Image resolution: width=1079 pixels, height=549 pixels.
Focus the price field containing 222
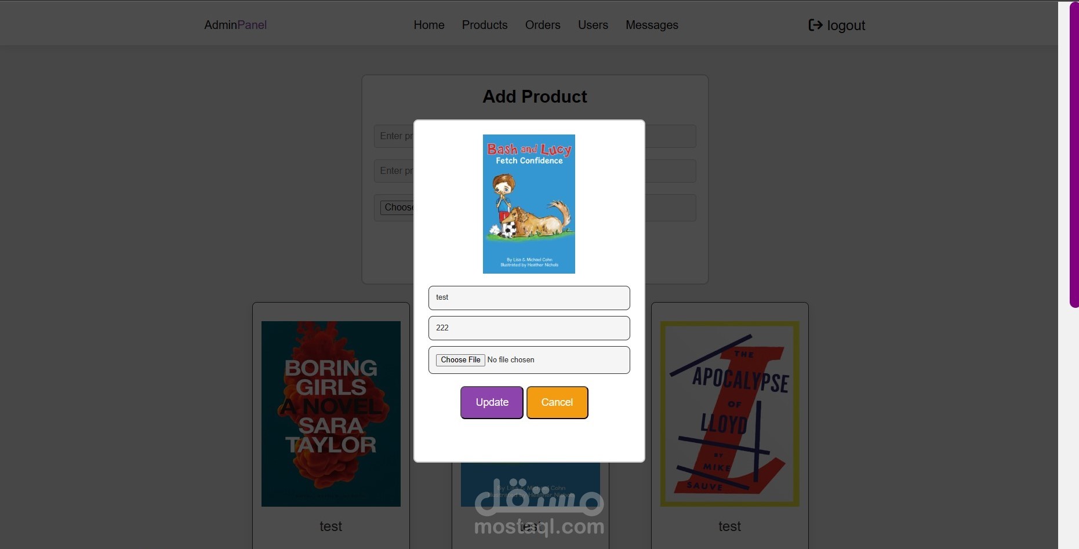(x=529, y=328)
